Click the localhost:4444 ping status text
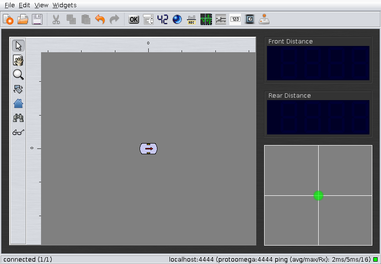Screen dimensions: 381x264 270,259
